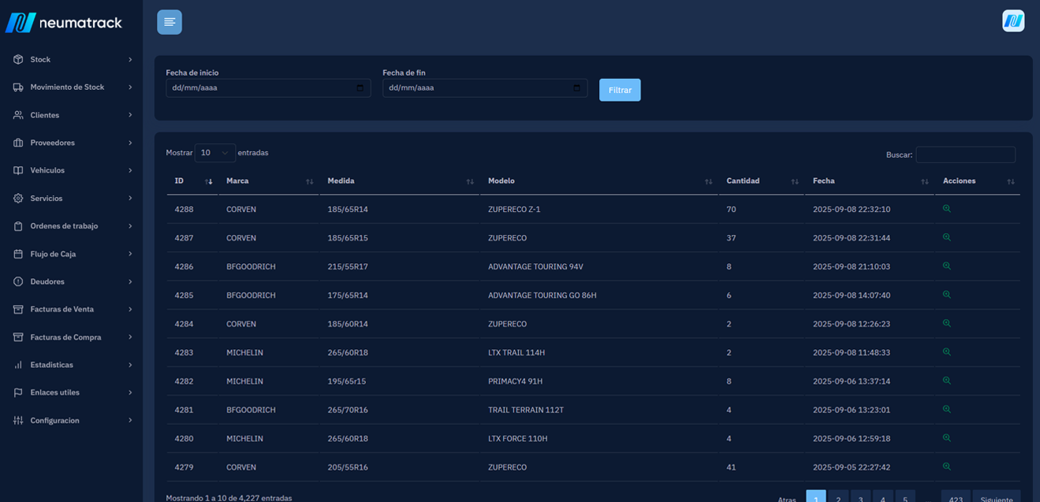The image size is (1040, 502).
Task: Open the Facturas de Compra menu item
Action: (x=72, y=337)
